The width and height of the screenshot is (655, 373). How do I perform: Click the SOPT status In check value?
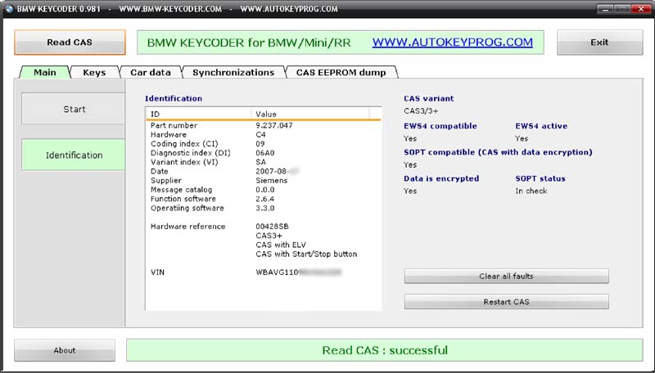click(531, 191)
